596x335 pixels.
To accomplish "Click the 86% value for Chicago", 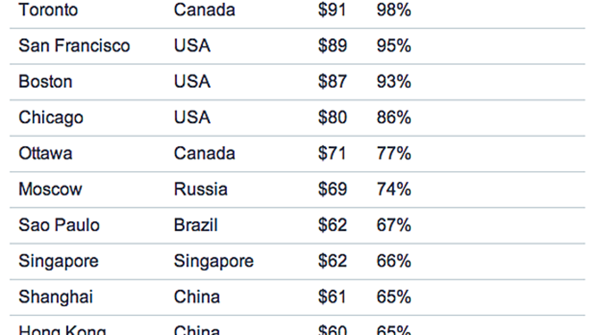I will [x=394, y=117].
